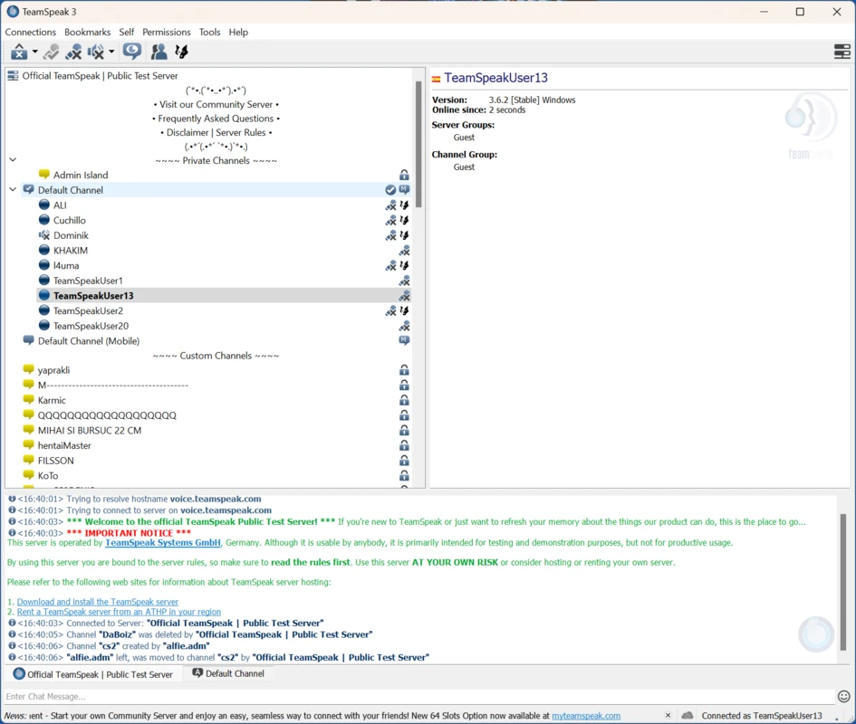The image size is (856, 724).
Task: Open the disconnect button dropdown arrow
Action: [x=34, y=52]
